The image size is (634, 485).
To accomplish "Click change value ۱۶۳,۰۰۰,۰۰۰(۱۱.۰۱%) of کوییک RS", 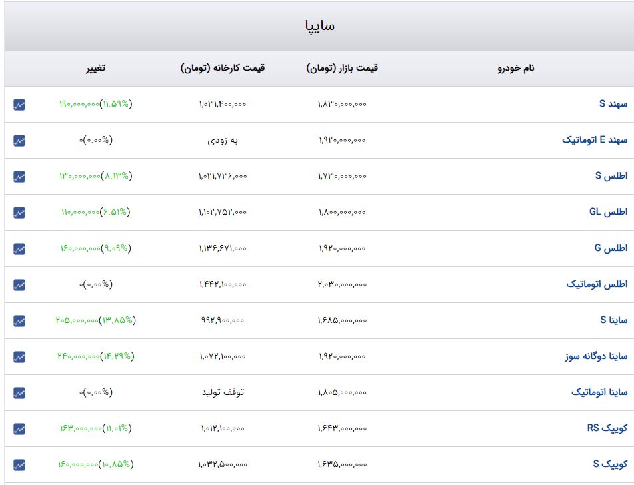I will point(96,428).
